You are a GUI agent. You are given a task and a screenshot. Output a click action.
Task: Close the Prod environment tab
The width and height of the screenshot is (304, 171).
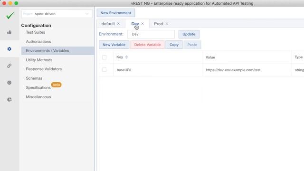pos(167,24)
